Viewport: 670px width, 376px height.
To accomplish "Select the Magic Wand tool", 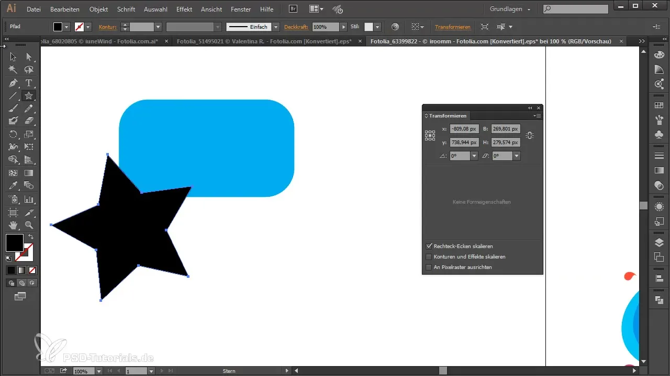I will coord(14,70).
